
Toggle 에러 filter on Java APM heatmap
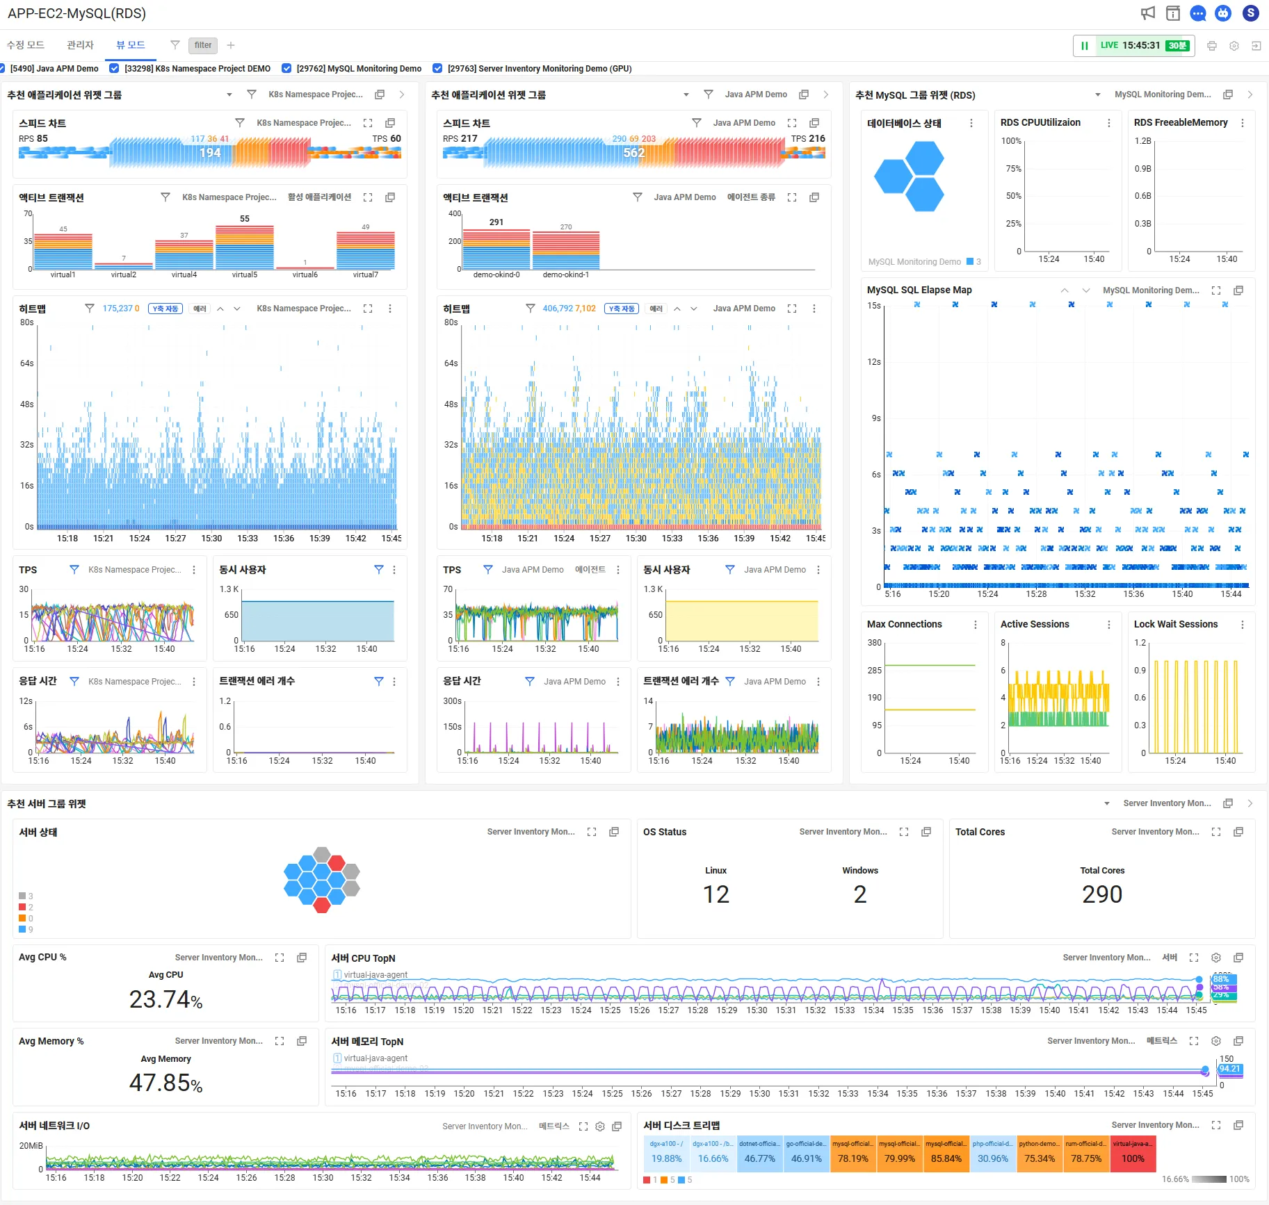(x=656, y=309)
